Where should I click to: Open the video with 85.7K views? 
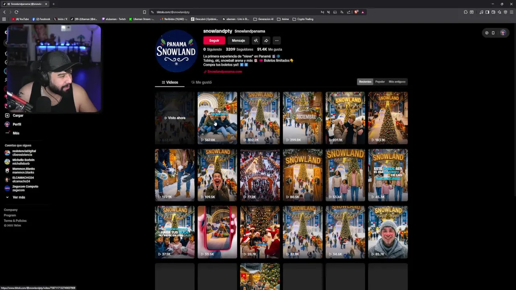388,232
